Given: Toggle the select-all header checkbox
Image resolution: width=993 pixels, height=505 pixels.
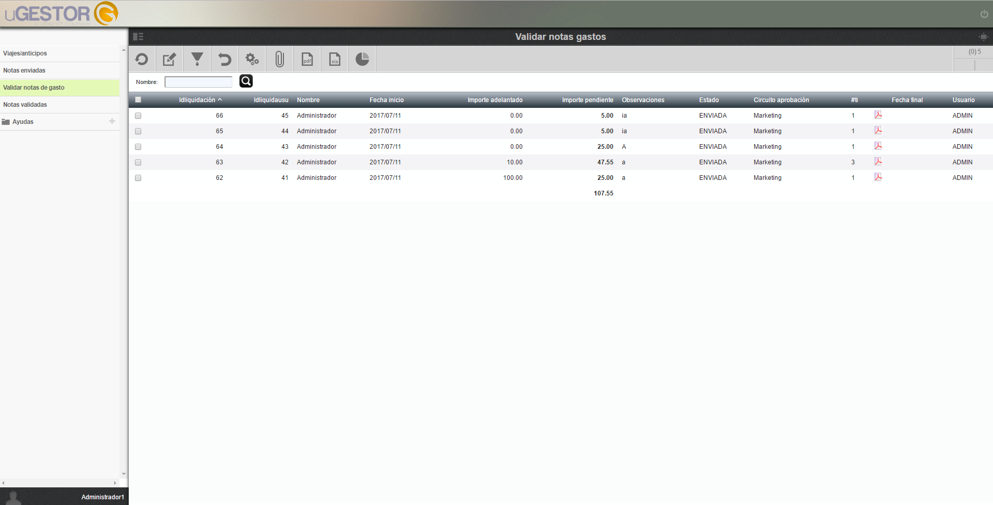Looking at the screenshot, I should (x=138, y=100).
